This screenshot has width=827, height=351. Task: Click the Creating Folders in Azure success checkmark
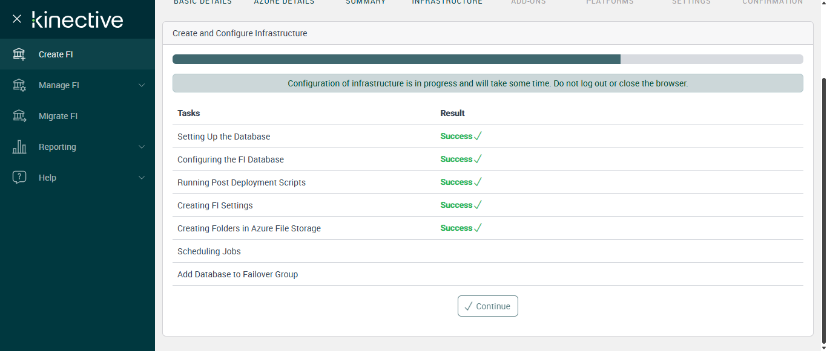pos(478,228)
